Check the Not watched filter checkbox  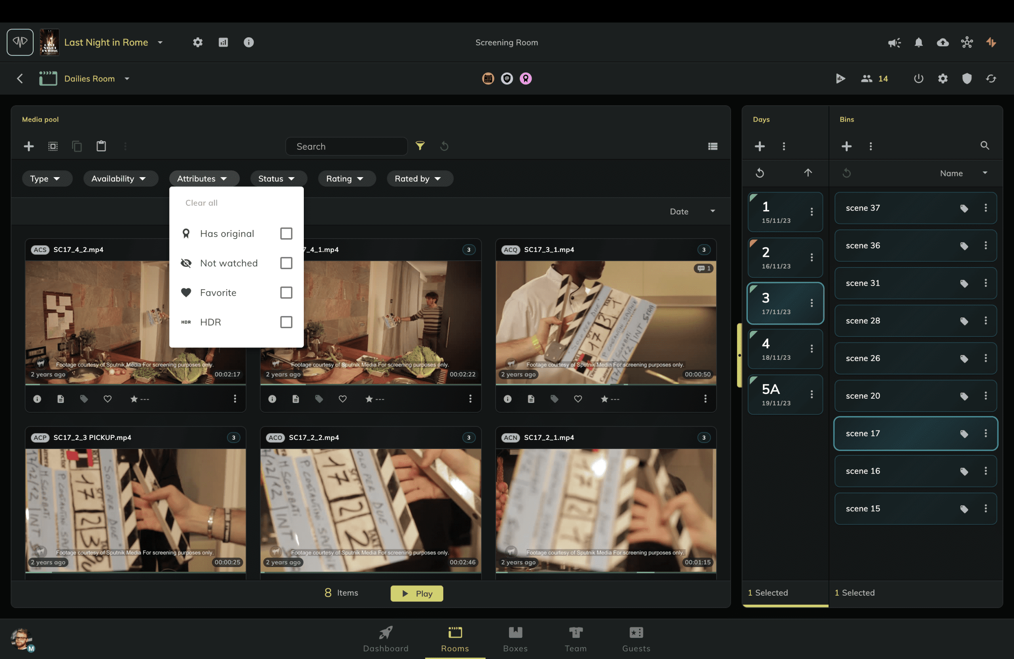point(286,263)
